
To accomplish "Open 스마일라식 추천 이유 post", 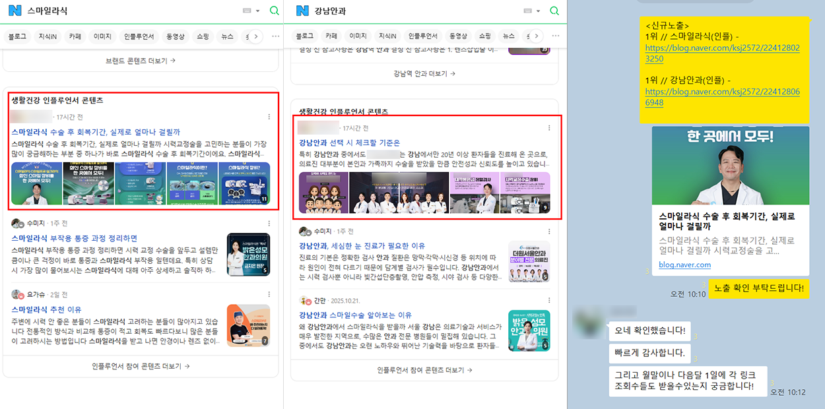I will [46, 309].
